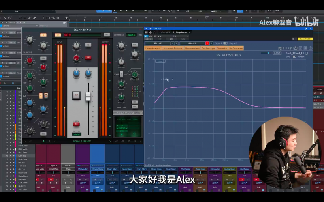The height and width of the screenshot is (202, 324).
Task: Toggle the LF BELL button
Action: [x=43, y=134]
